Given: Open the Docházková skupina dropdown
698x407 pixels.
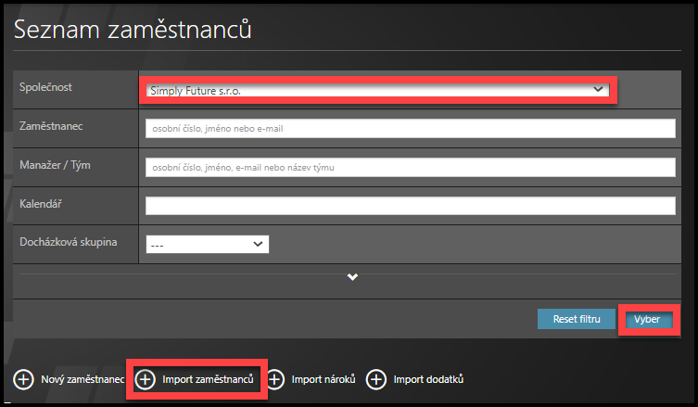Looking at the screenshot, I should pyautogui.click(x=207, y=244).
